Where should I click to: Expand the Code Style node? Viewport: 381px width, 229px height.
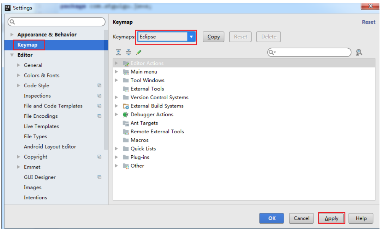(x=18, y=85)
